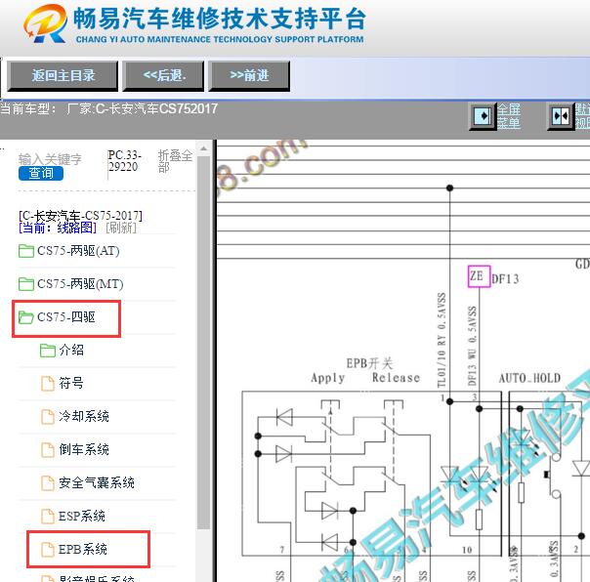Click the Apply label in the diagram
Image resolution: width=590 pixels, height=582 pixels.
[328, 378]
